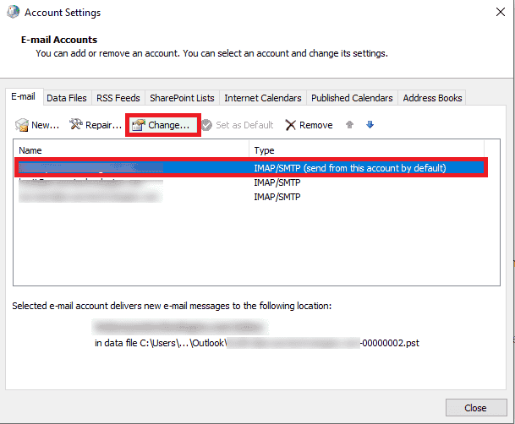Click the Account Settings globe icon in title bar
Image resolution: width=515 pixels, height=424 pixels.
tap(13, 13)
